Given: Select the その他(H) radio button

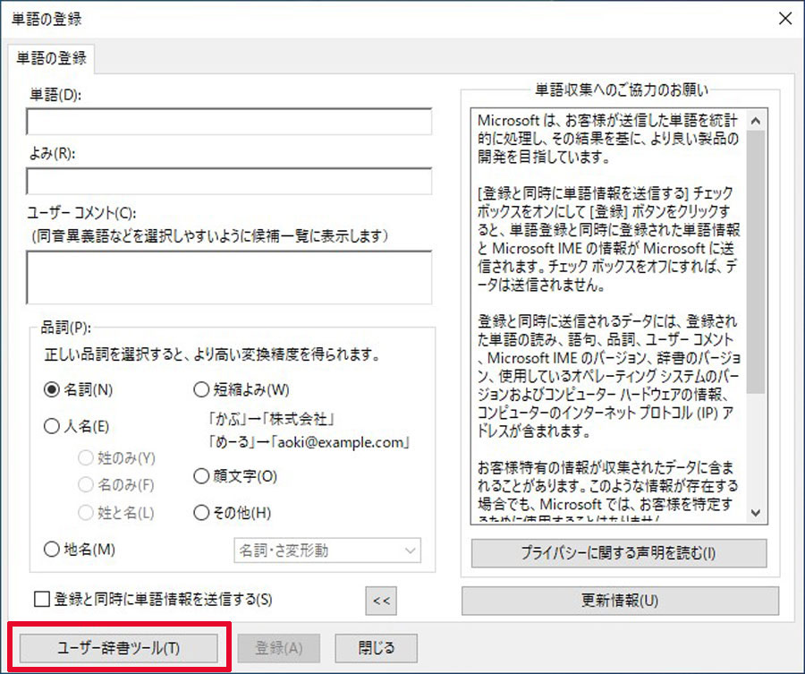Looking at the screenshot, I should click(x=201, y=512).
